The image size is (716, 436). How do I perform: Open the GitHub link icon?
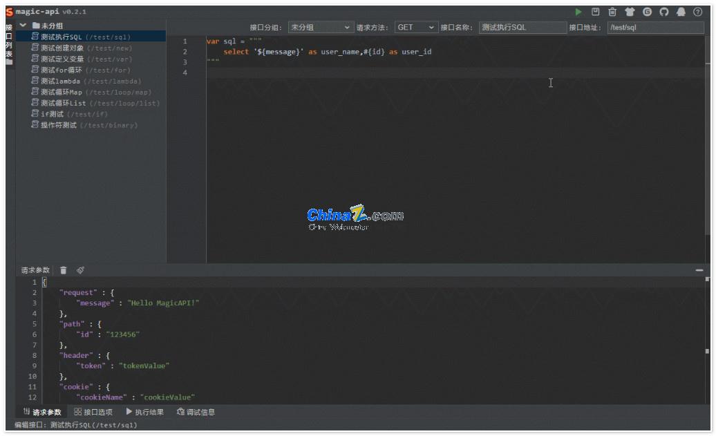click(x=664, y=12)
